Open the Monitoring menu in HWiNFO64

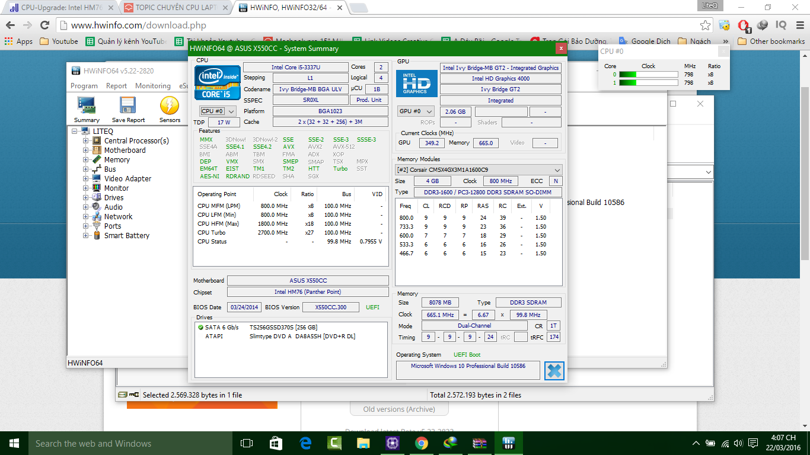click(153, 86)
